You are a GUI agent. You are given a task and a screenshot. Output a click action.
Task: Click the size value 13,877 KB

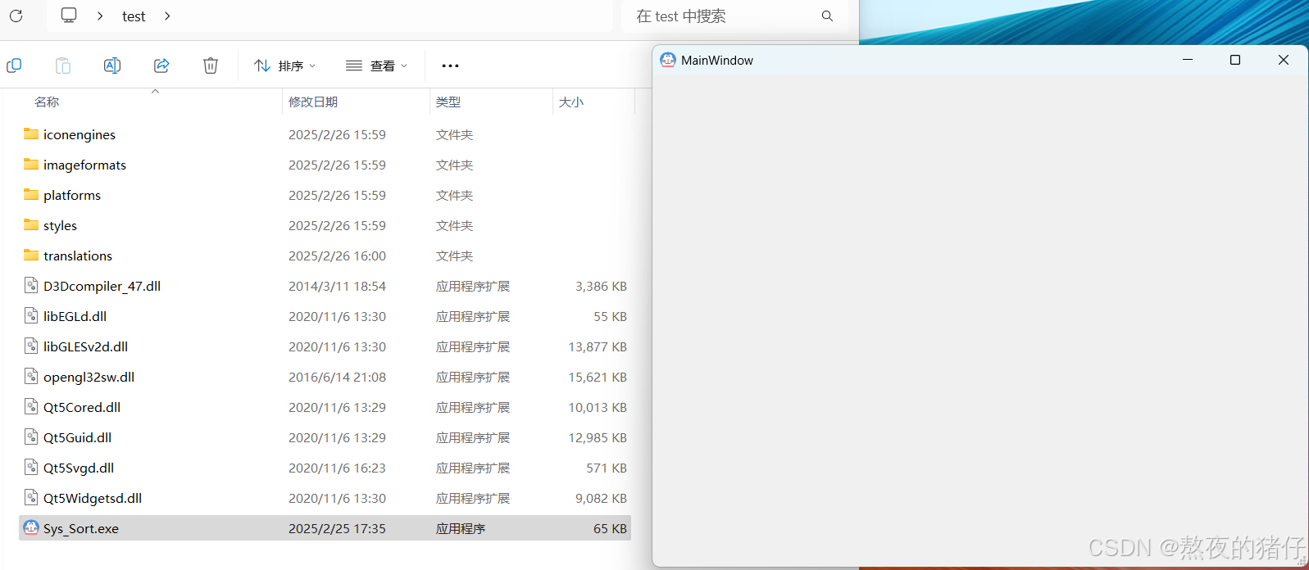pos(598,346)
